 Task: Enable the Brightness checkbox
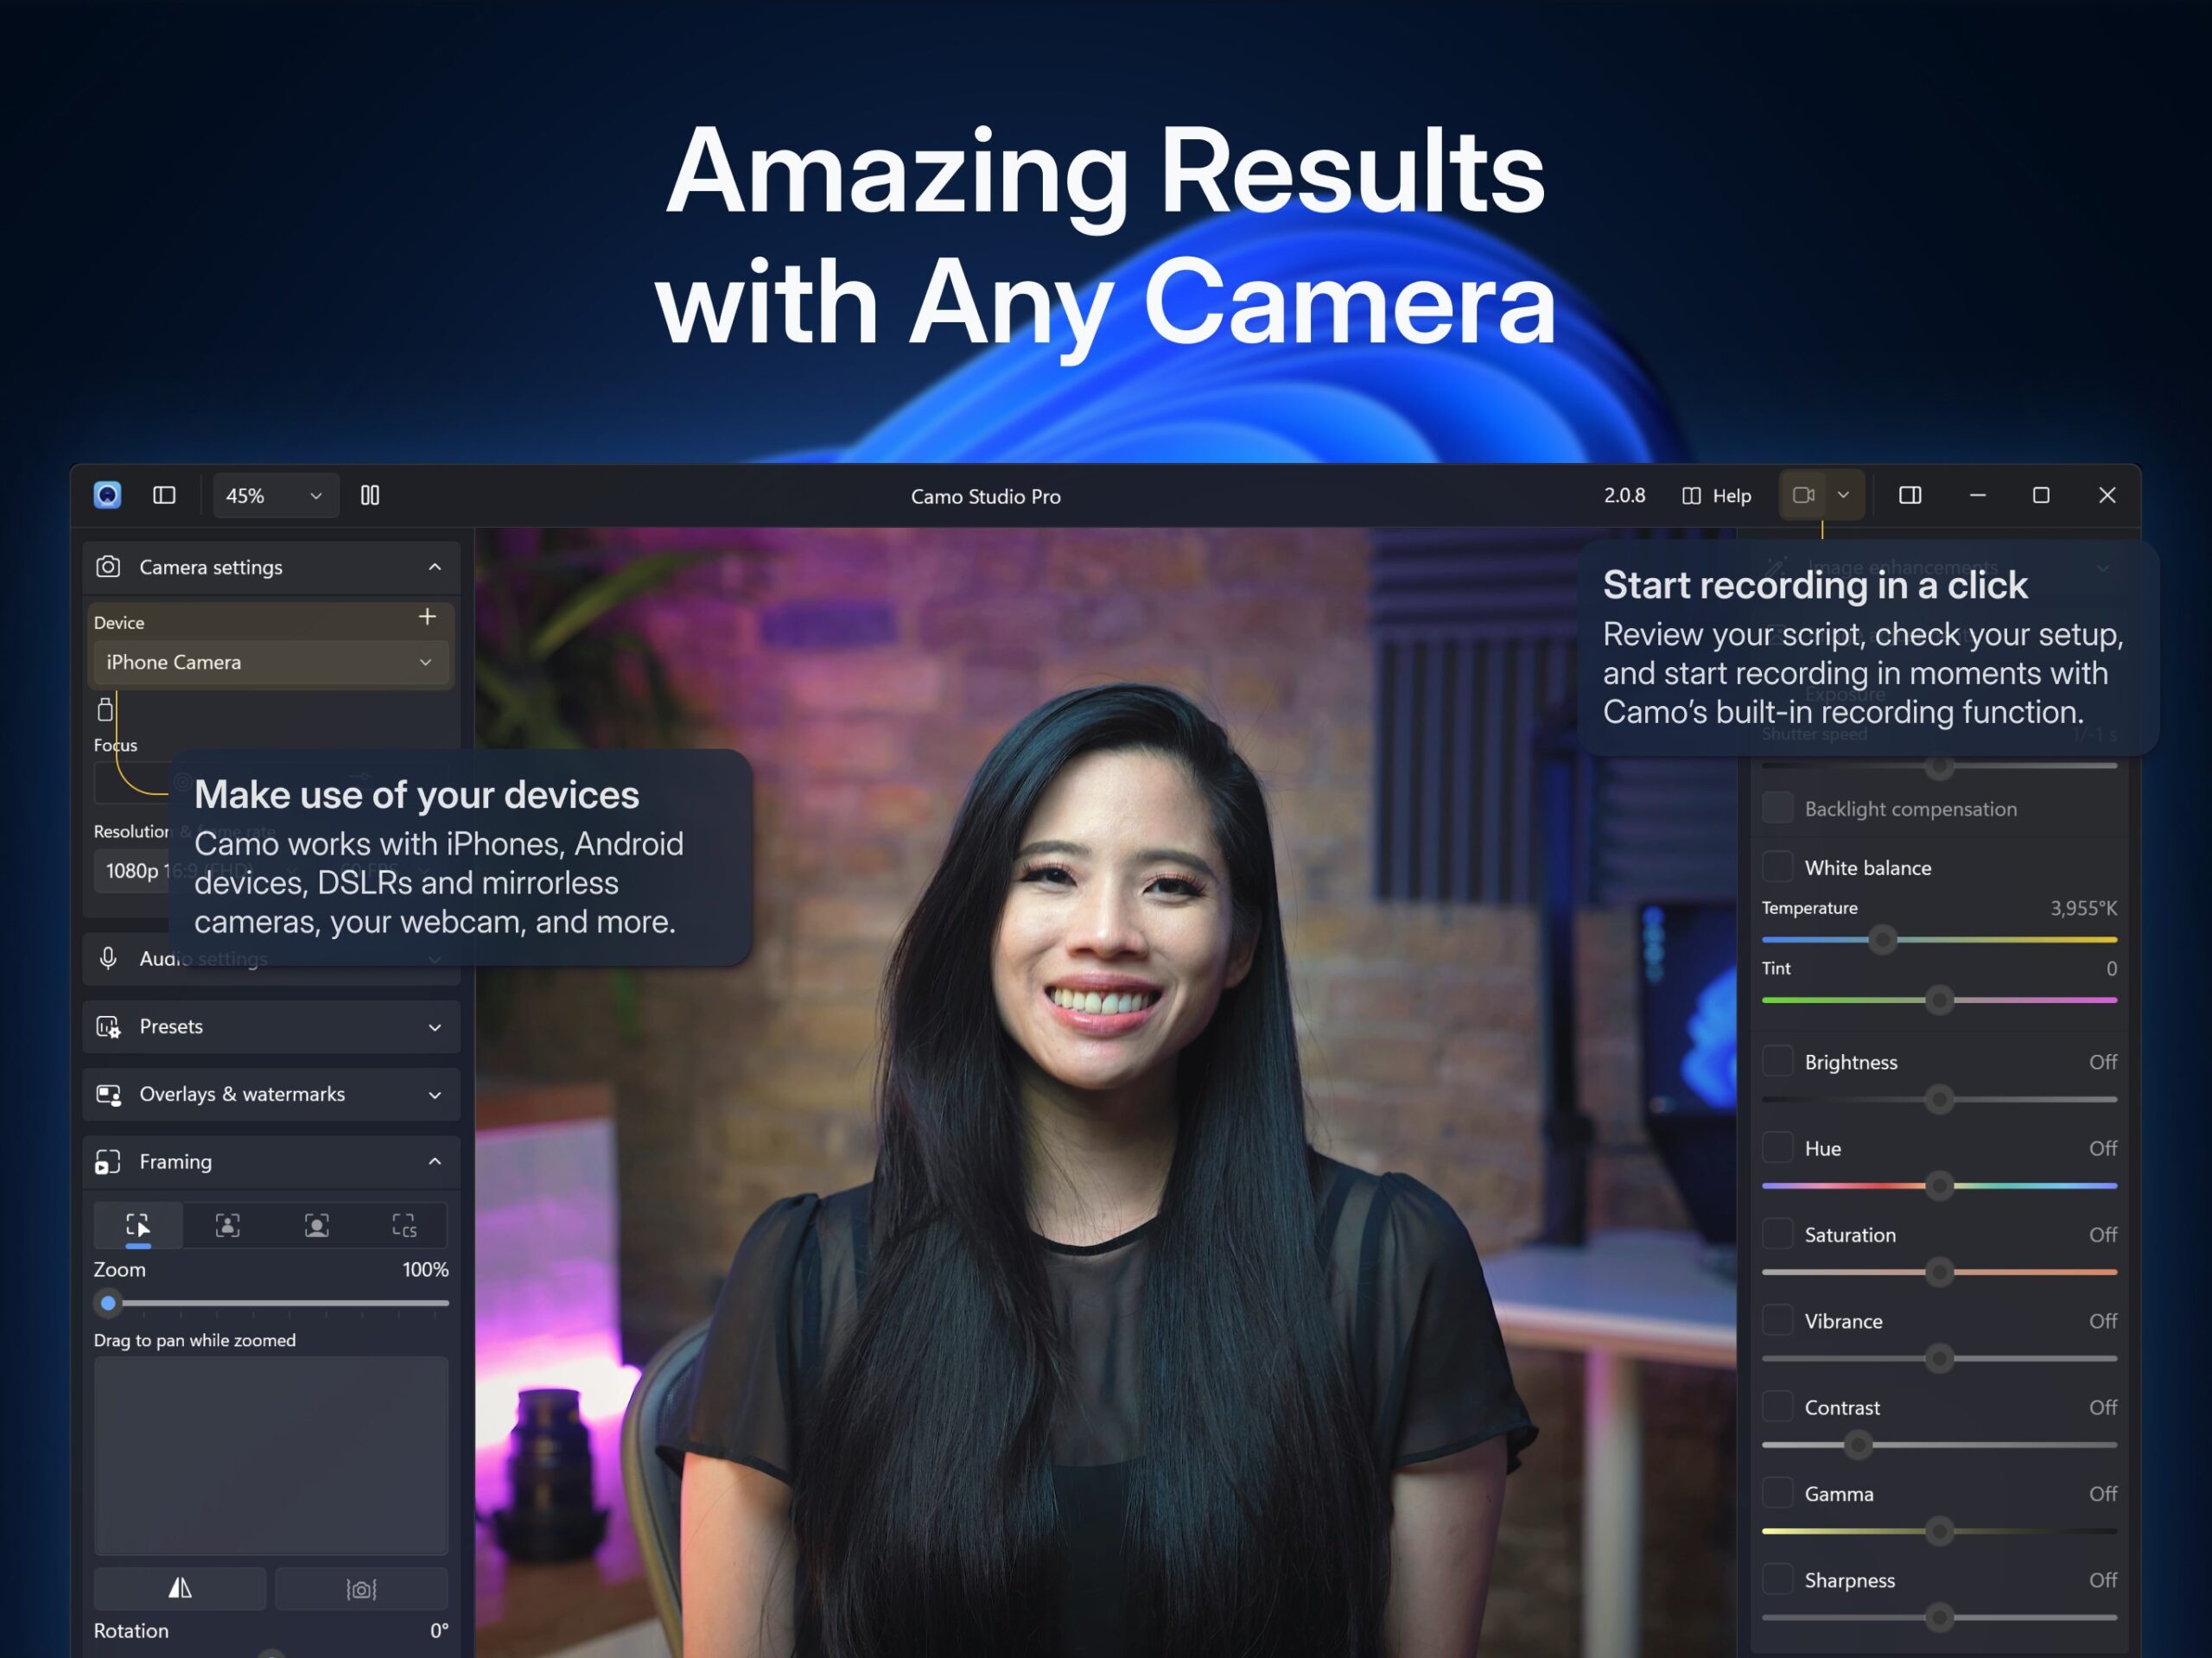coord(1777,1061)
